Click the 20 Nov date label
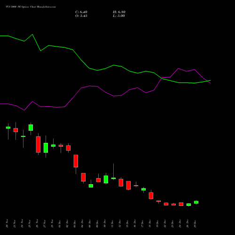The image size is (235, 235). tap(7, 223)
